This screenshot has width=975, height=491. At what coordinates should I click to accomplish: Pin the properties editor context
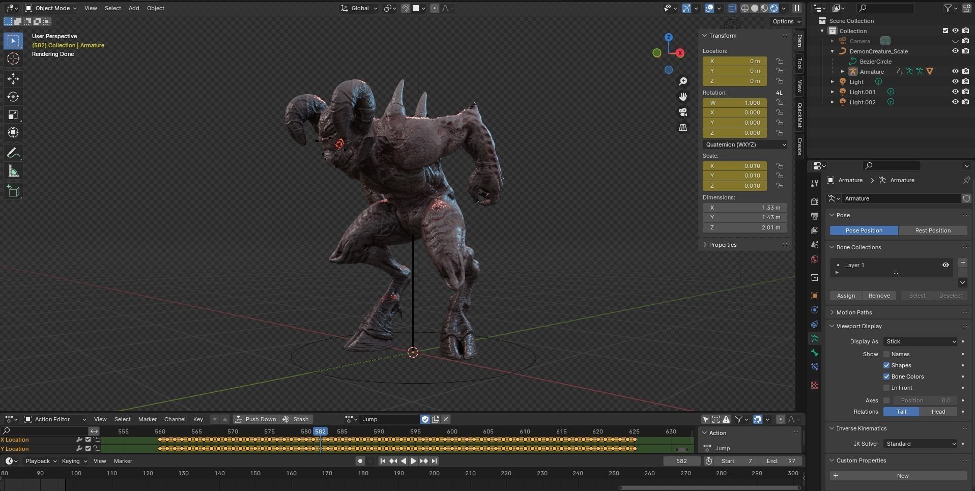tap(966, 180)
